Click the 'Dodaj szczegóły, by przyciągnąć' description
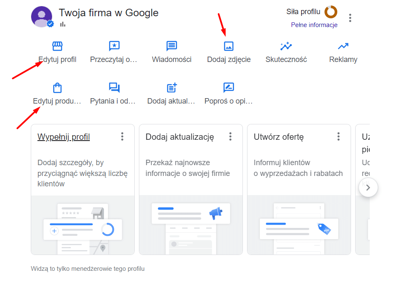This screenshot has height=287, width=408. (82, 173)
